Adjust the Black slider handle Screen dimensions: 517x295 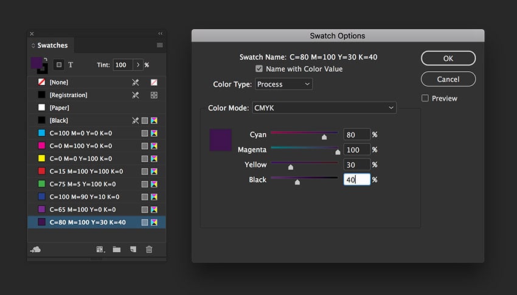point(297,182)
